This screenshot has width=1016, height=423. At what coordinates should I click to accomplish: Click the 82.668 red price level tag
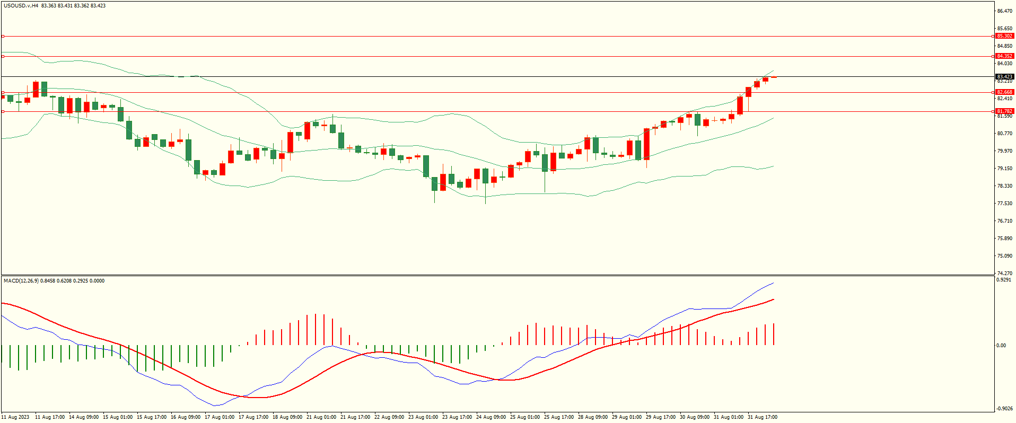[x=1004, y=92]
